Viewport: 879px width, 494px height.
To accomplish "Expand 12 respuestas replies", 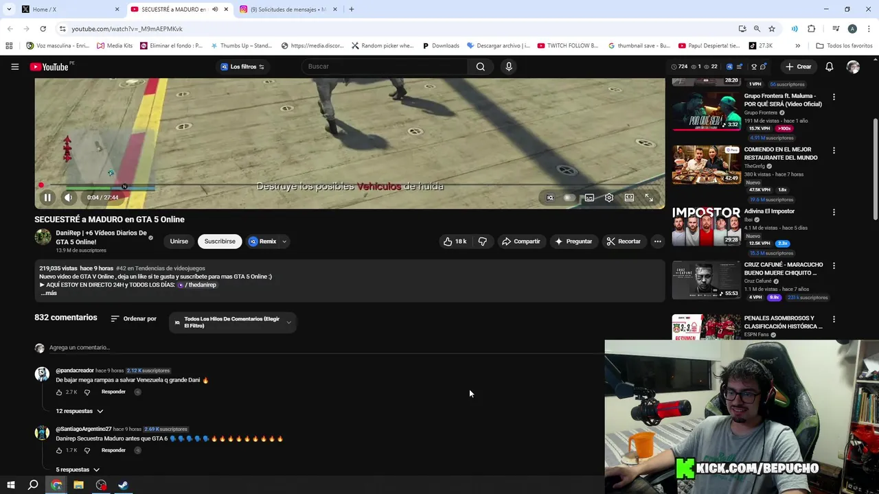I will (x=80, y=411).
